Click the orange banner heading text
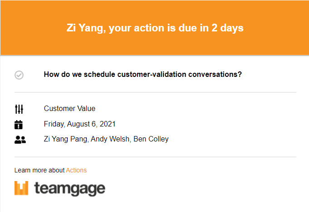Screen dimensions: 309x212 155,28
